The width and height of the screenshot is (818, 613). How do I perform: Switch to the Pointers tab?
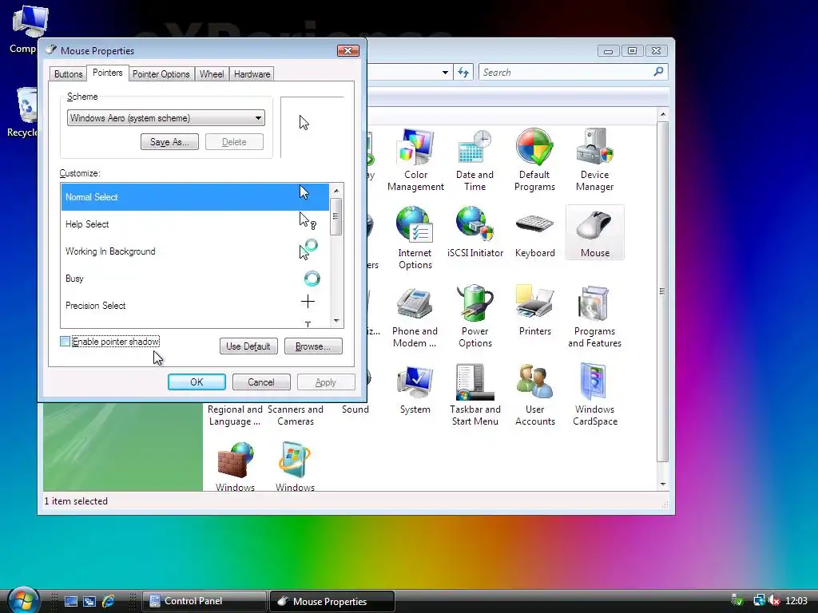(108, 73)
